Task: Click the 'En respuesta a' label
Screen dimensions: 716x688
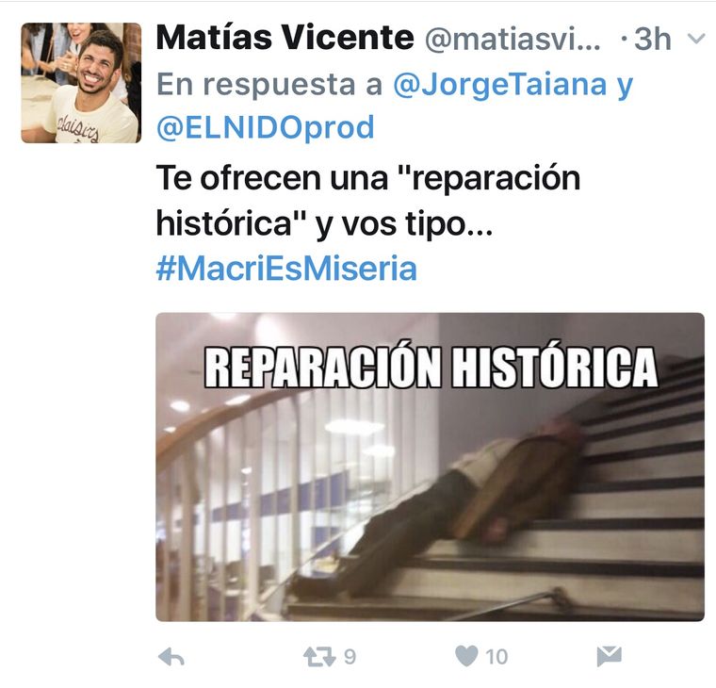Action: 269,85
